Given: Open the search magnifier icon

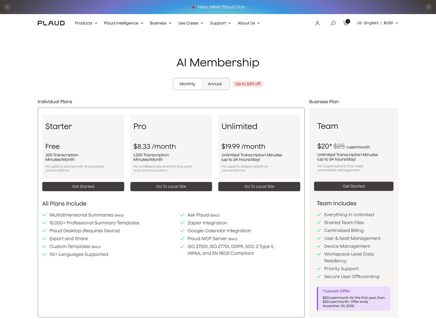Looking at the screenshot, I should click(x=333, y=23).
